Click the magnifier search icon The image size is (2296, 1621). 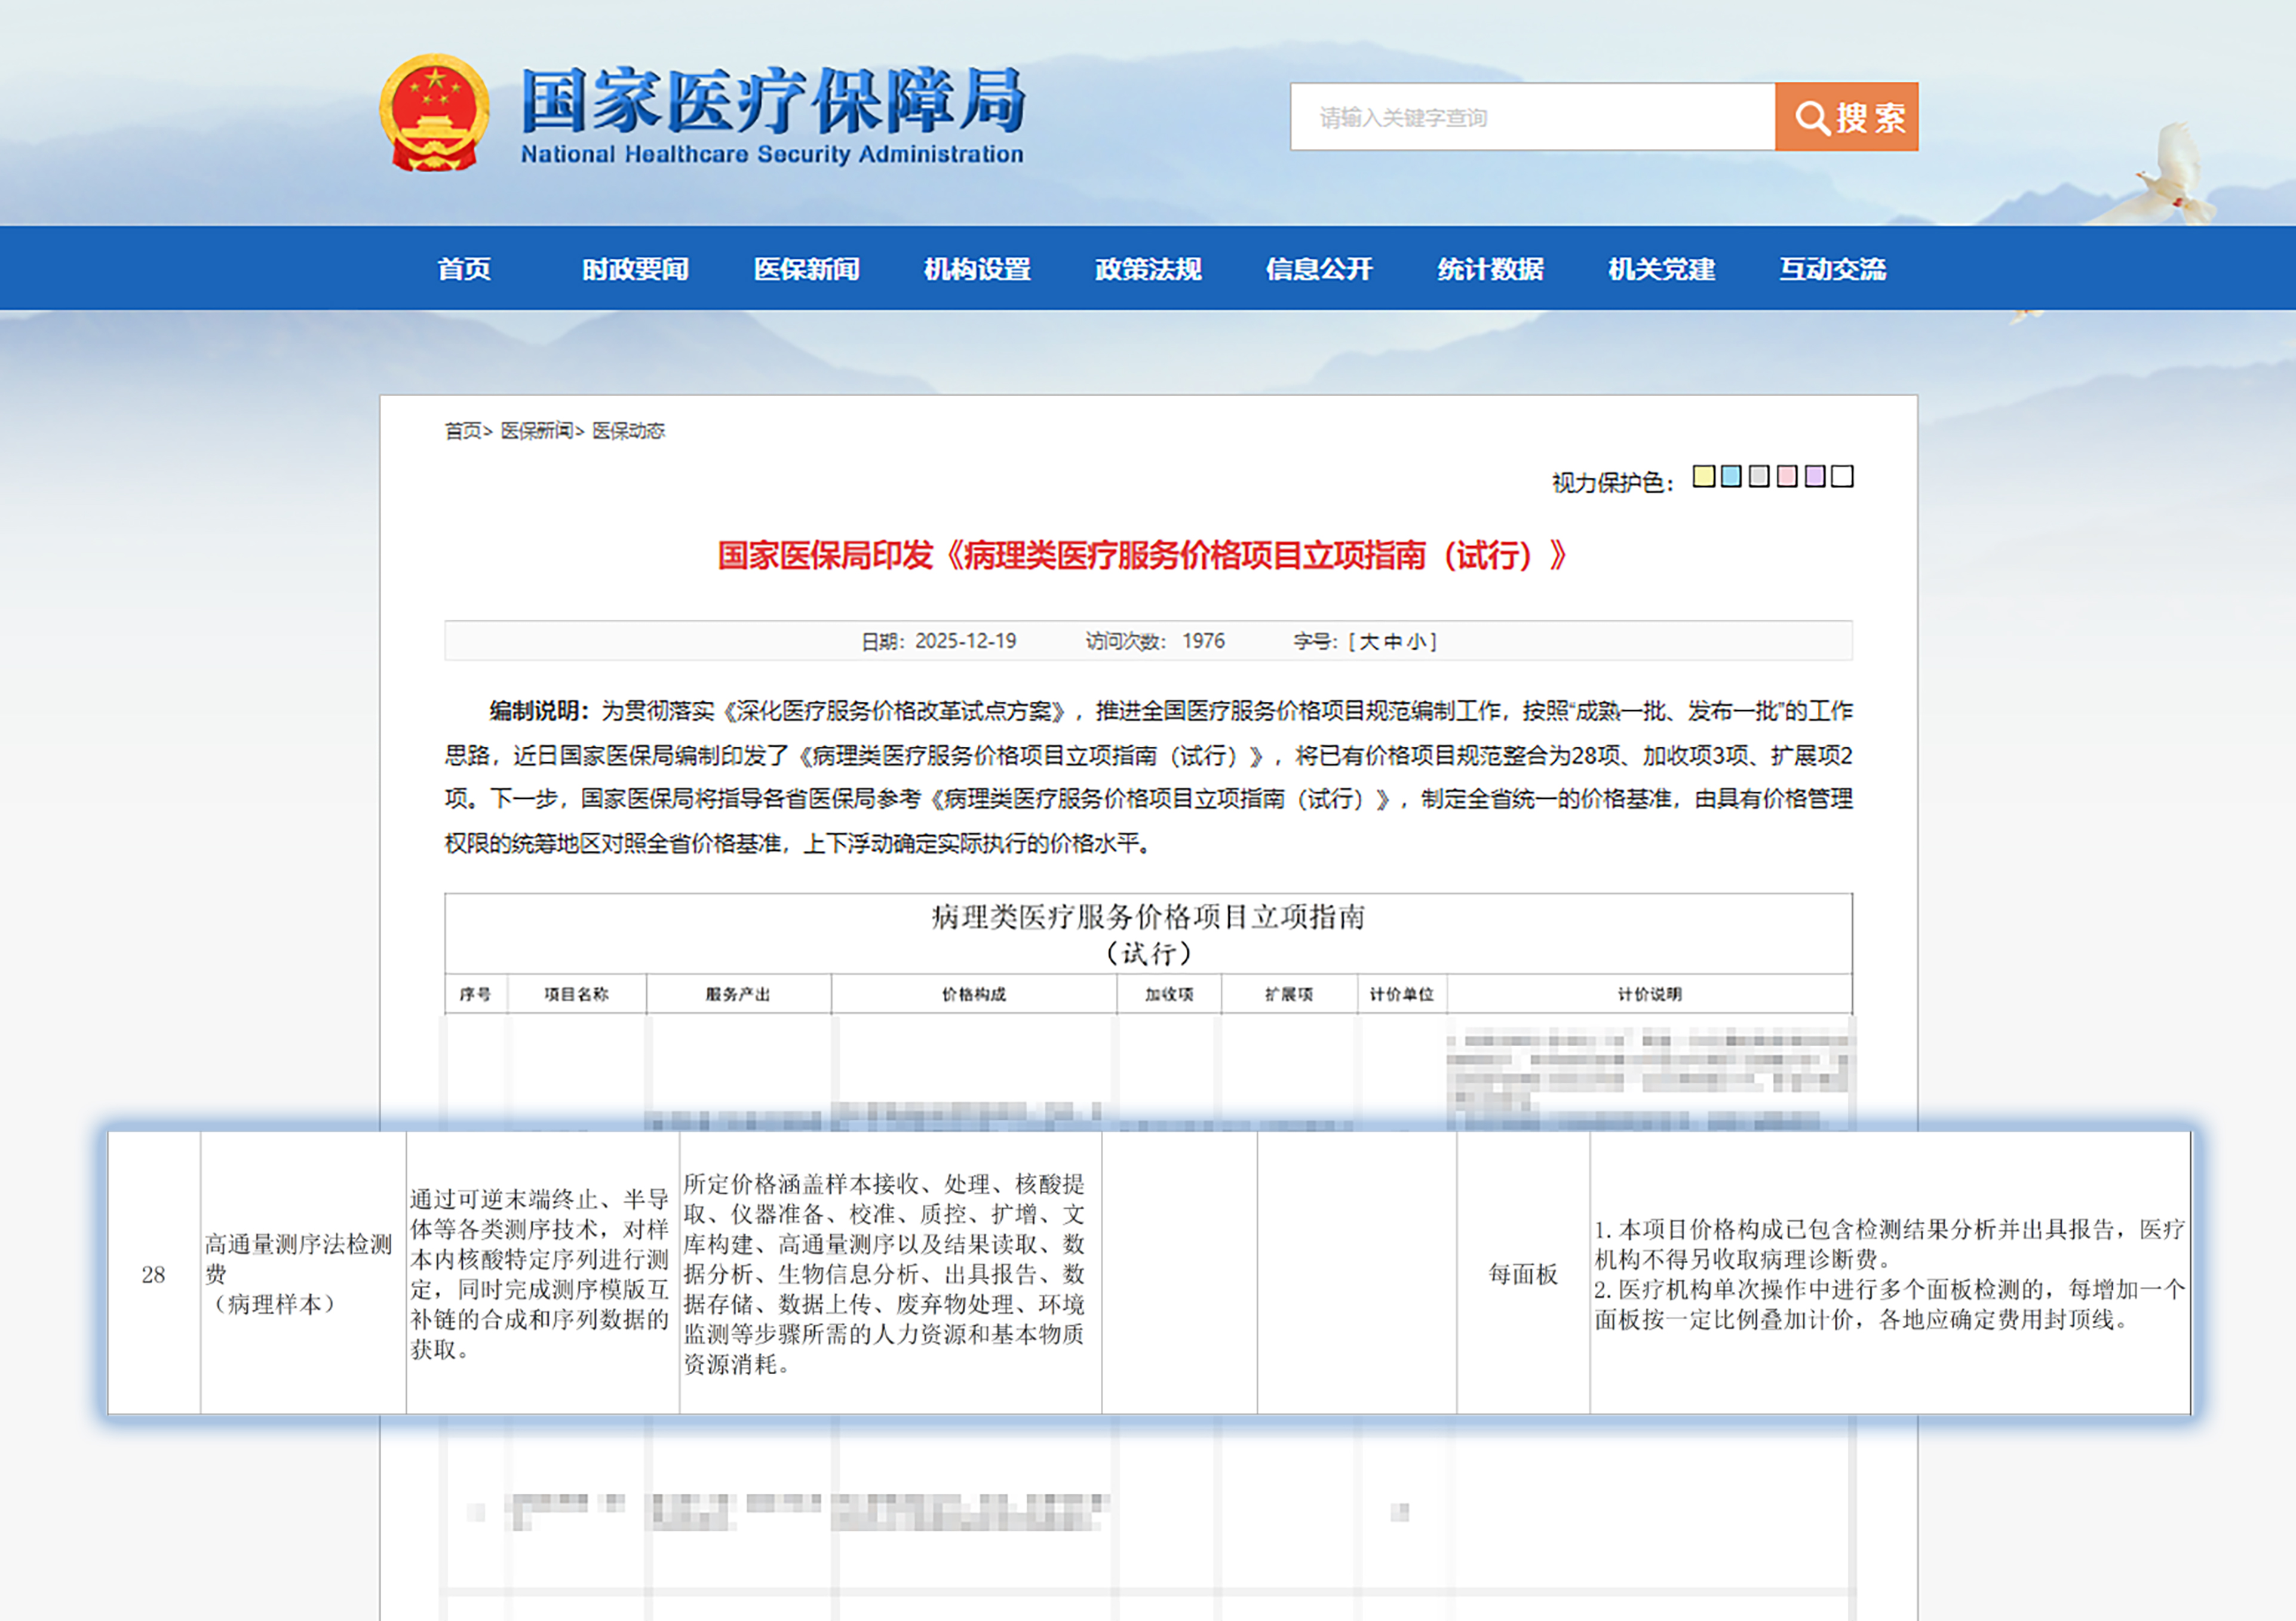pos(1813,116)
